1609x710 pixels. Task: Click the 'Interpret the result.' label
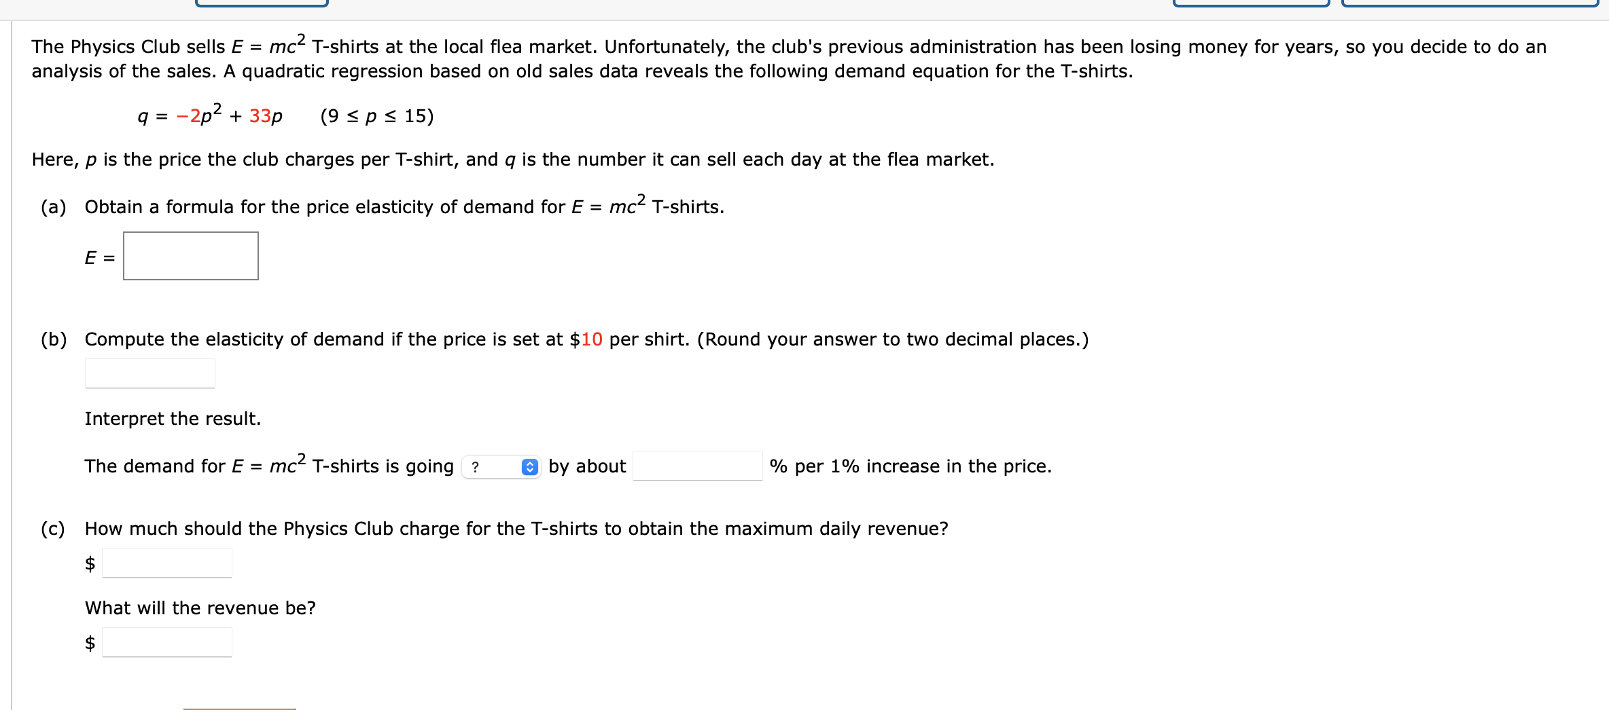[x=173, y=418]
